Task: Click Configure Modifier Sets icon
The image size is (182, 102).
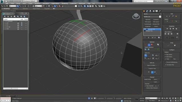Action: [x=159, y=37]
